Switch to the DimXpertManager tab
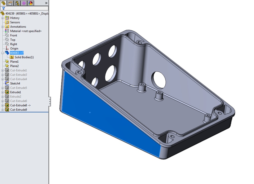 pos(24,3)
